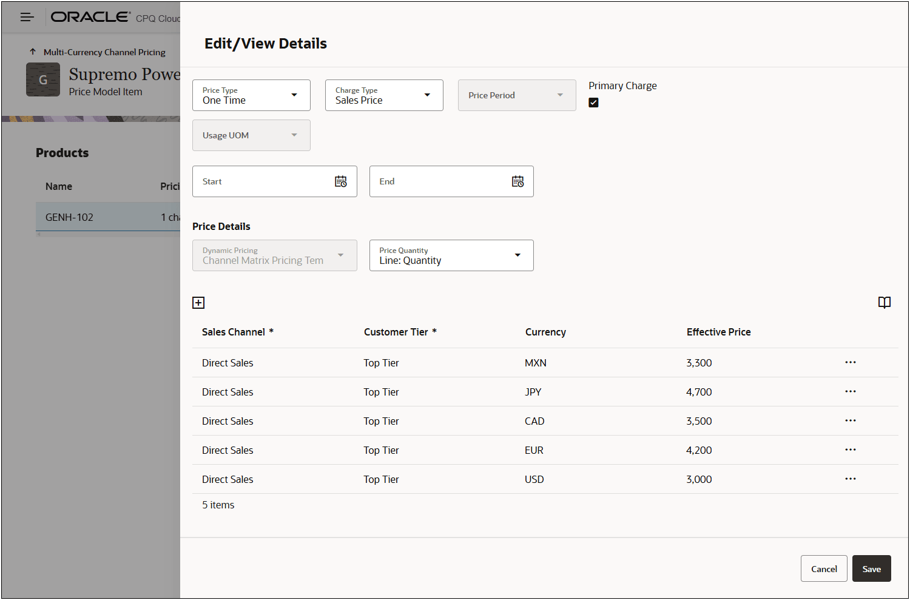This screenshot has height=600, width=910.
Task: Click the 5 items count text
Action: click(x=218, y=505)
